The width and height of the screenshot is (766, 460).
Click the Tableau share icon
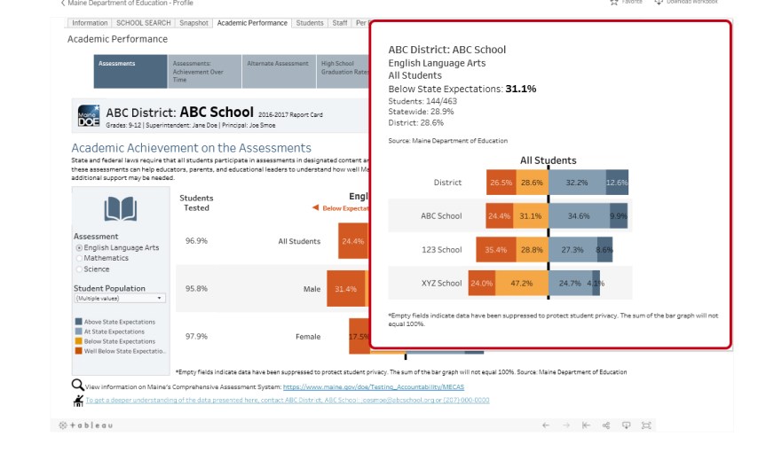coord(606,425)
